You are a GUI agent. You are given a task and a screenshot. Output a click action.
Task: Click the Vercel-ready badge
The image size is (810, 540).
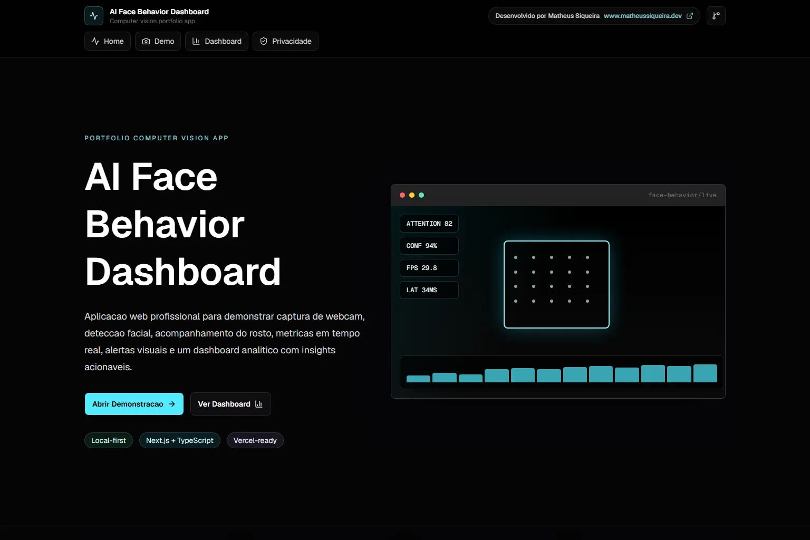click(x=255, y=440)
